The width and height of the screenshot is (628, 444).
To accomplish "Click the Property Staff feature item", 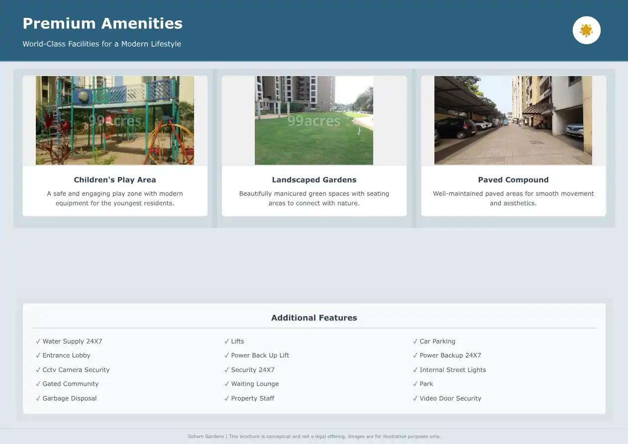I will click(x=249, y=398).
